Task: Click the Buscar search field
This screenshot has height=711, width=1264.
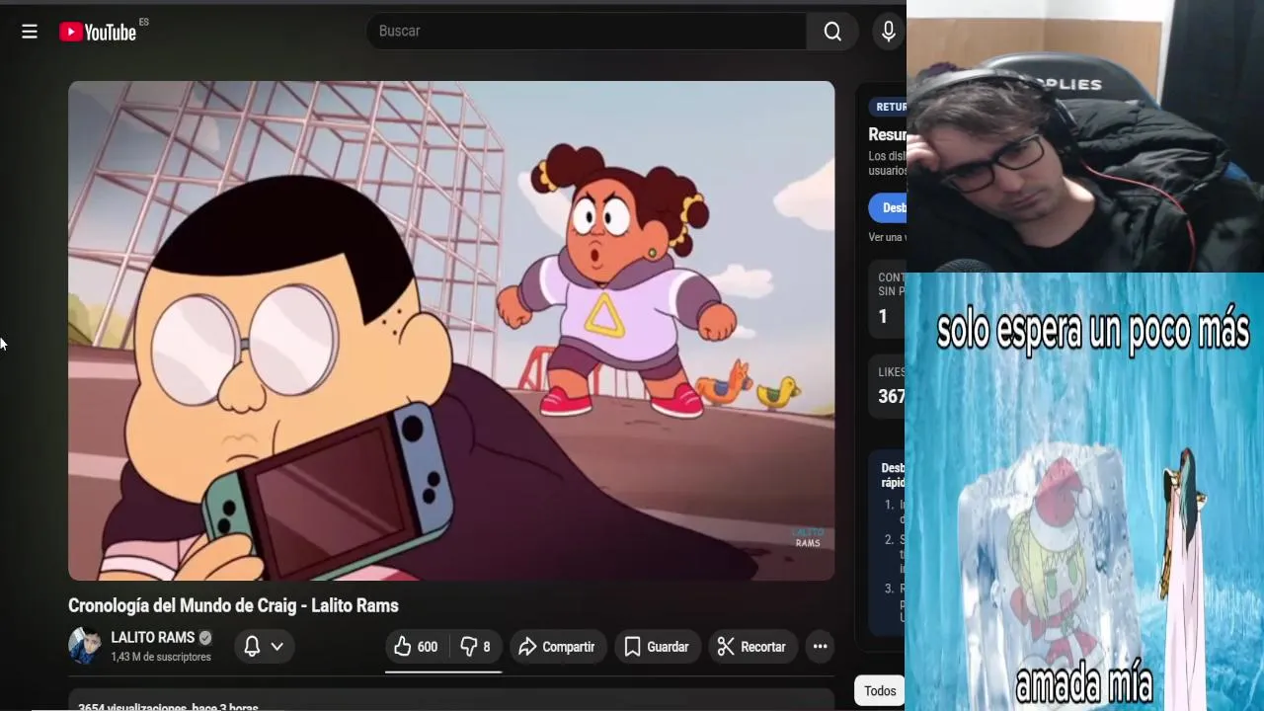Action: click(587, 32)
